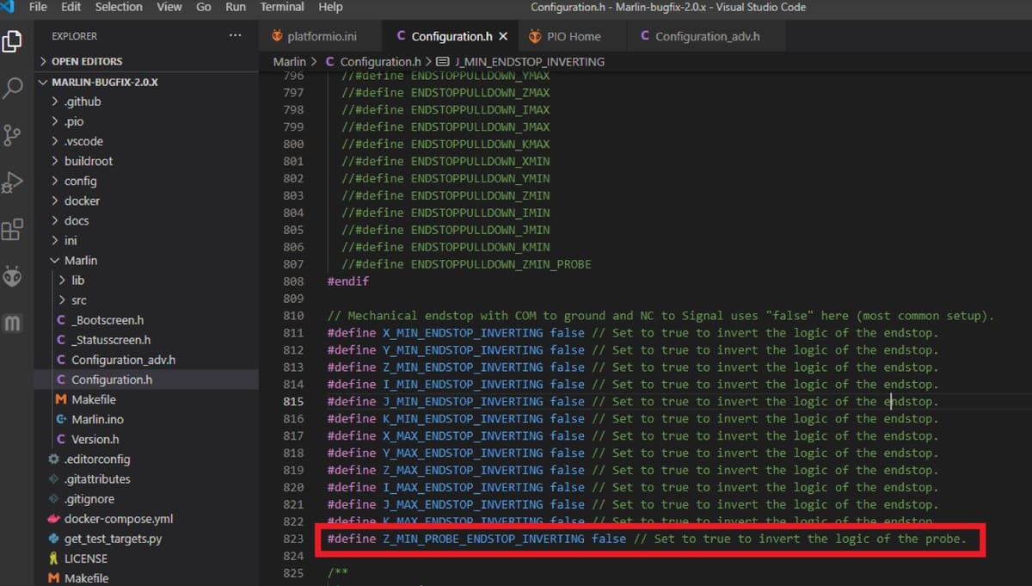Open the Extensions activity bar icon

12,230
